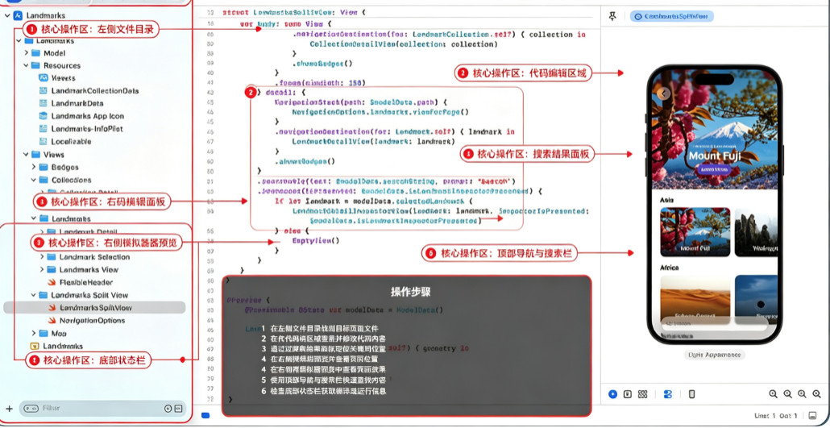Click the EmptyView() code line
830x428 pixels.
316,240
